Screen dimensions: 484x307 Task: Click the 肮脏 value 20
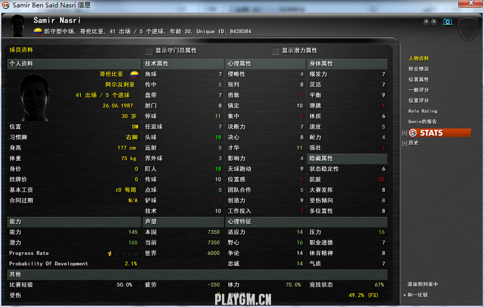click(x=382, y=180)
